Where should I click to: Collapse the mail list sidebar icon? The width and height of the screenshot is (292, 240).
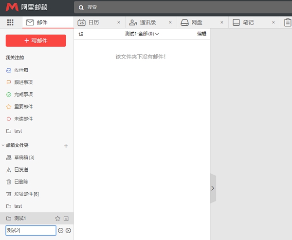[x=81, y=34]
